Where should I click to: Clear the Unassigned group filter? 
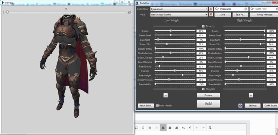click(246, 9)
